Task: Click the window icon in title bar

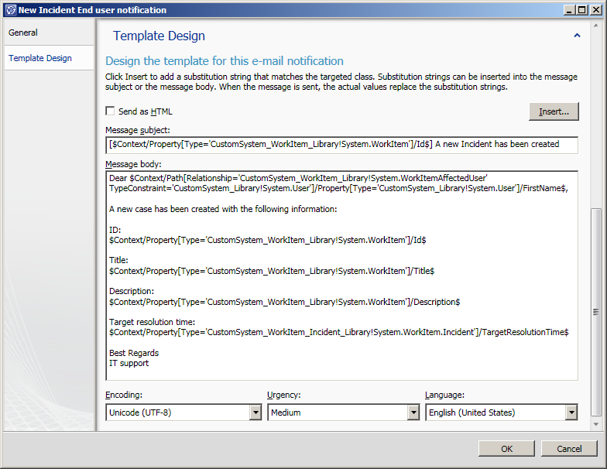Action: [x=11, y=10]
